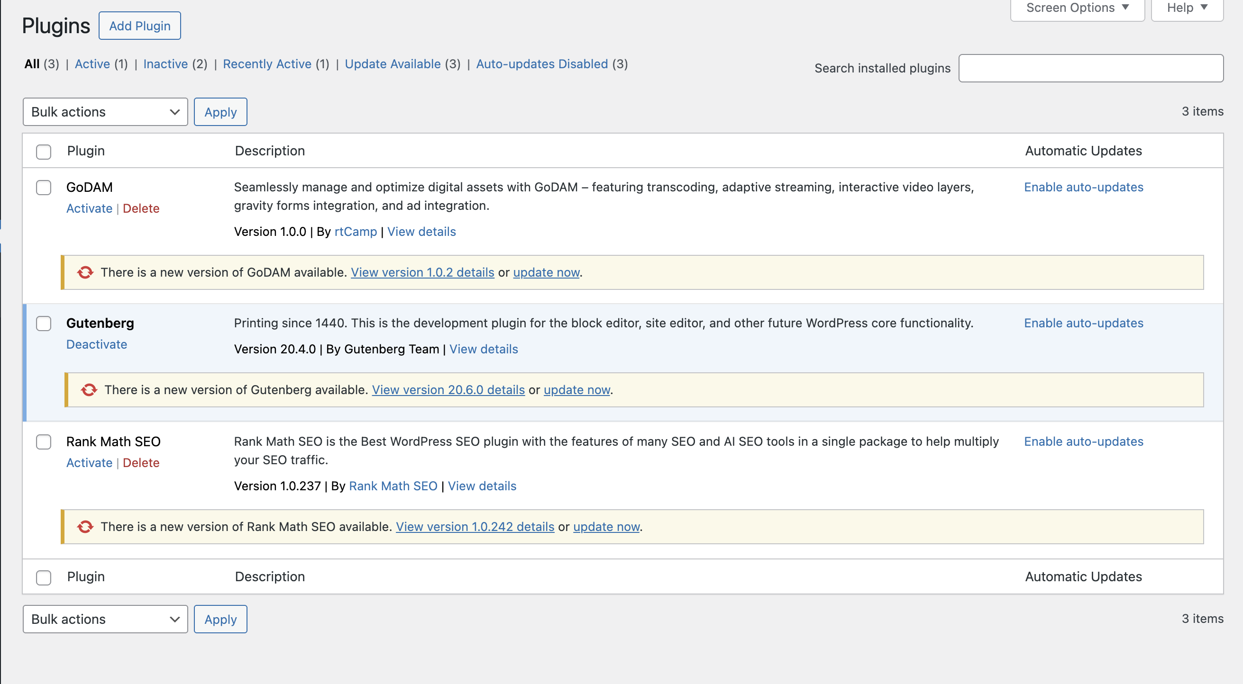Click the Add Plugin button
Viewport: 1243px width, 684px height.
139,25
